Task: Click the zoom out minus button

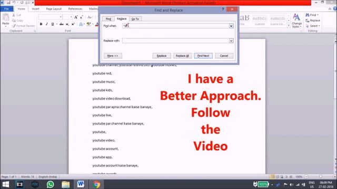Action: pyautogui.click(x=306, y=177)
